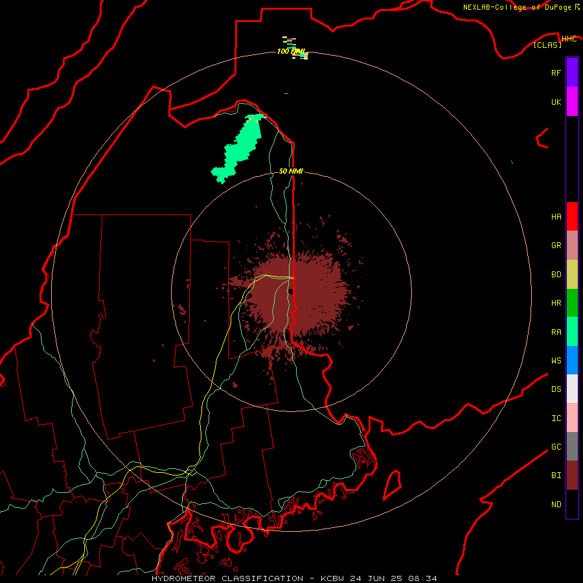
Task: Click the NEXLAB-College of DuPage credit text
Action: [519, 7]
